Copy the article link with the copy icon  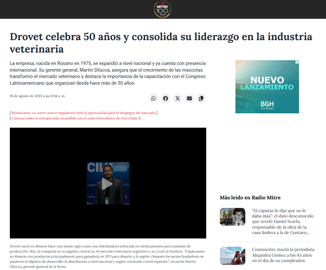(201, 98)
